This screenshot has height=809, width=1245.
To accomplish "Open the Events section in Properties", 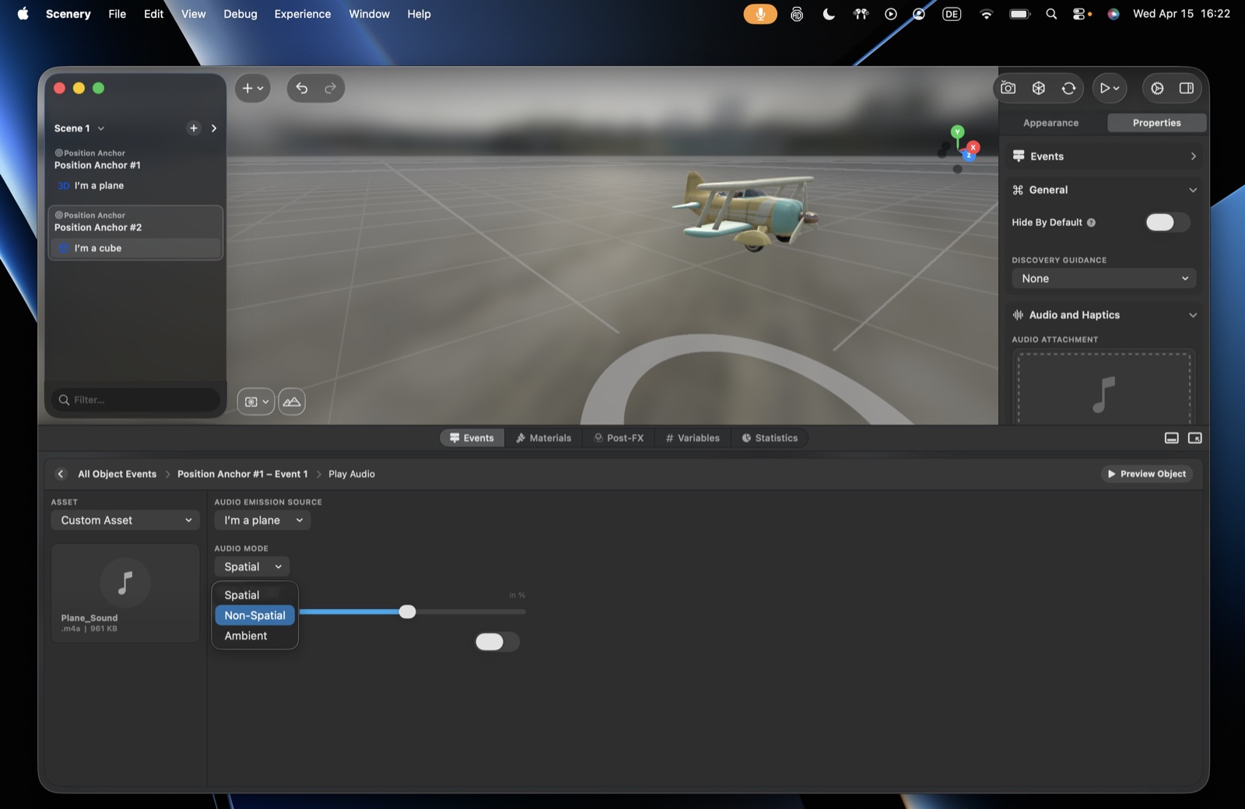I will [x=1103, y=156].
